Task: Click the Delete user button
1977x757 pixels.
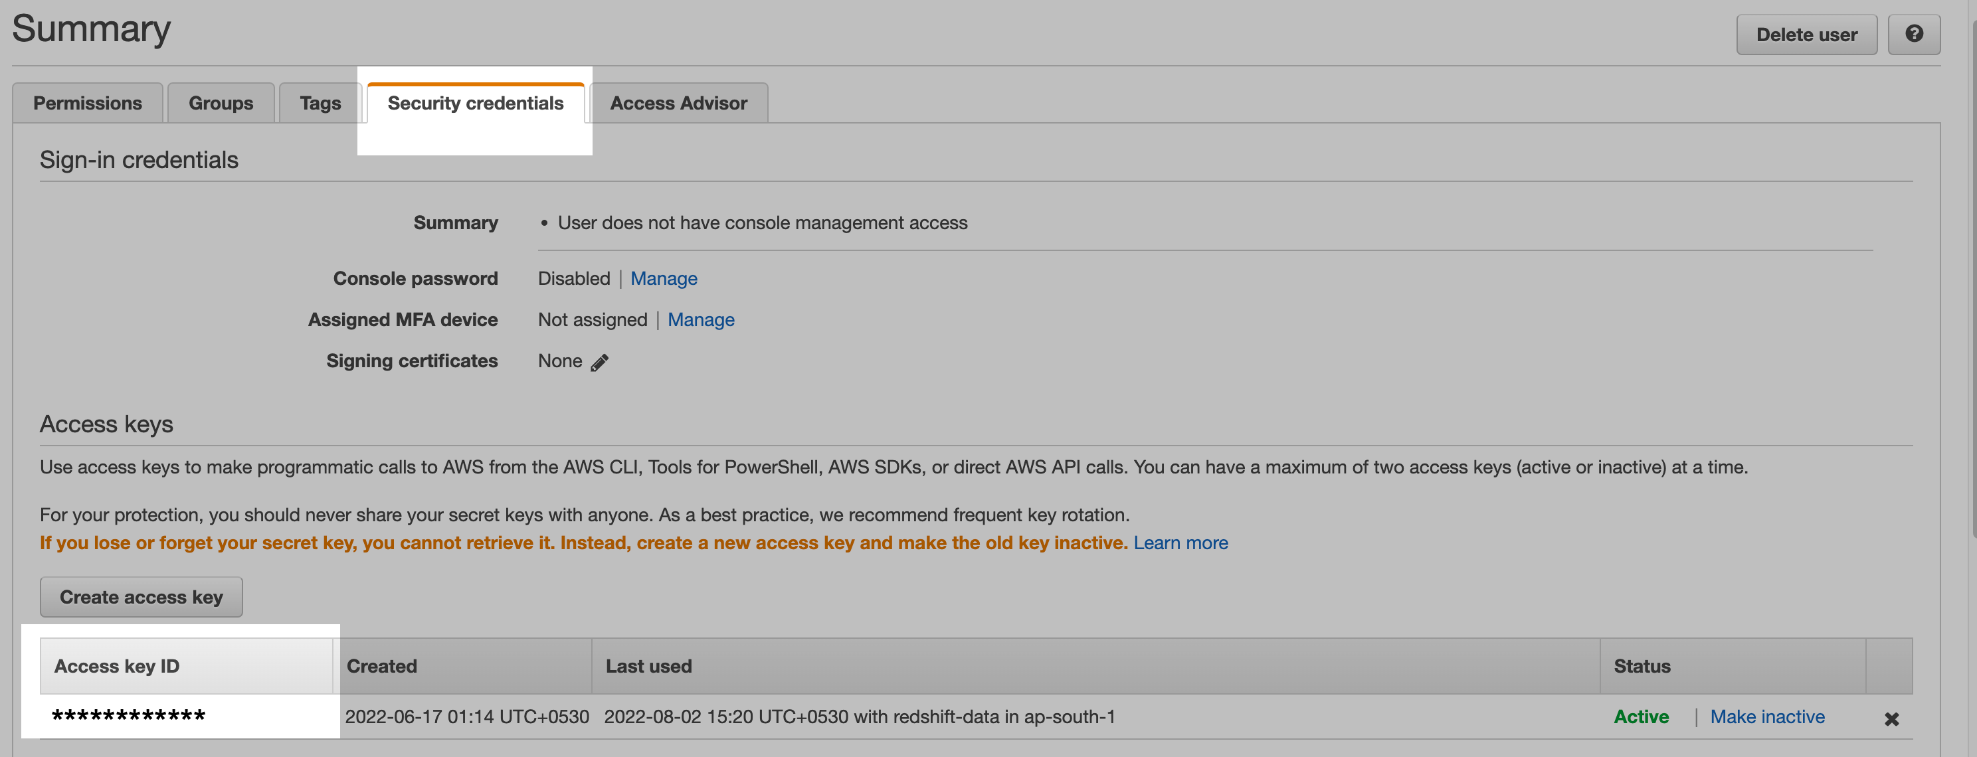Action: (x=1807, y=35)
